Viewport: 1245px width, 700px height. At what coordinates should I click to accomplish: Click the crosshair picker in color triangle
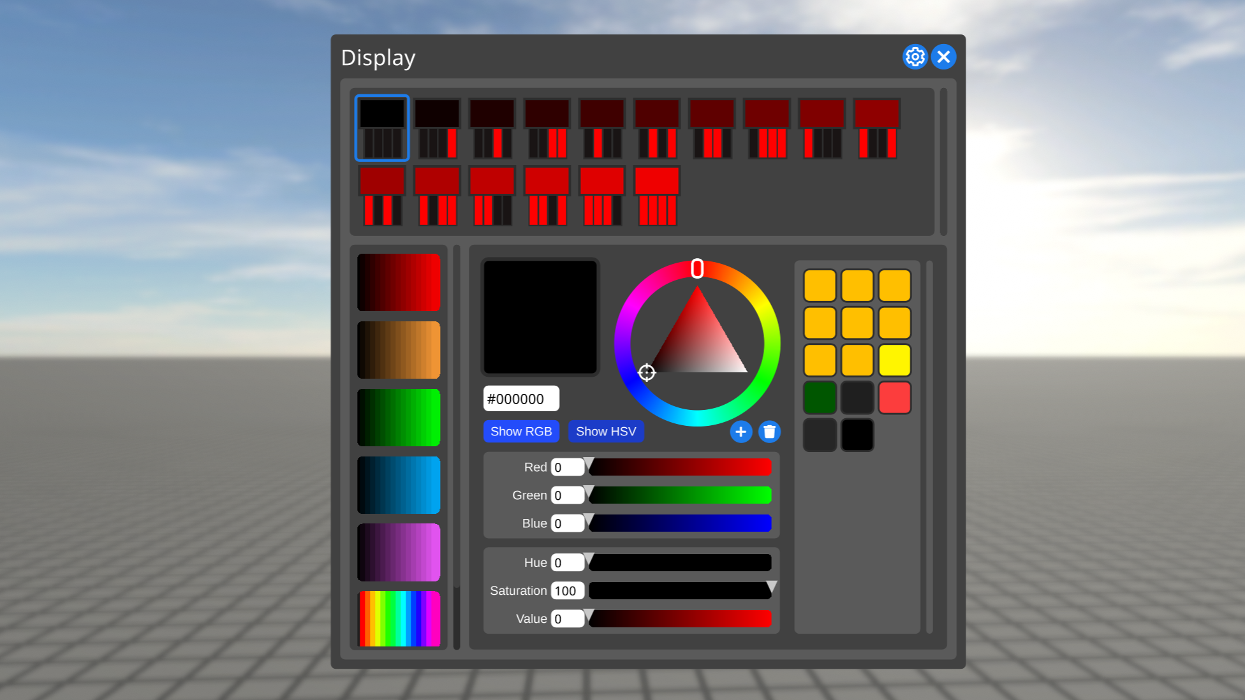click(x=647, y=372)
